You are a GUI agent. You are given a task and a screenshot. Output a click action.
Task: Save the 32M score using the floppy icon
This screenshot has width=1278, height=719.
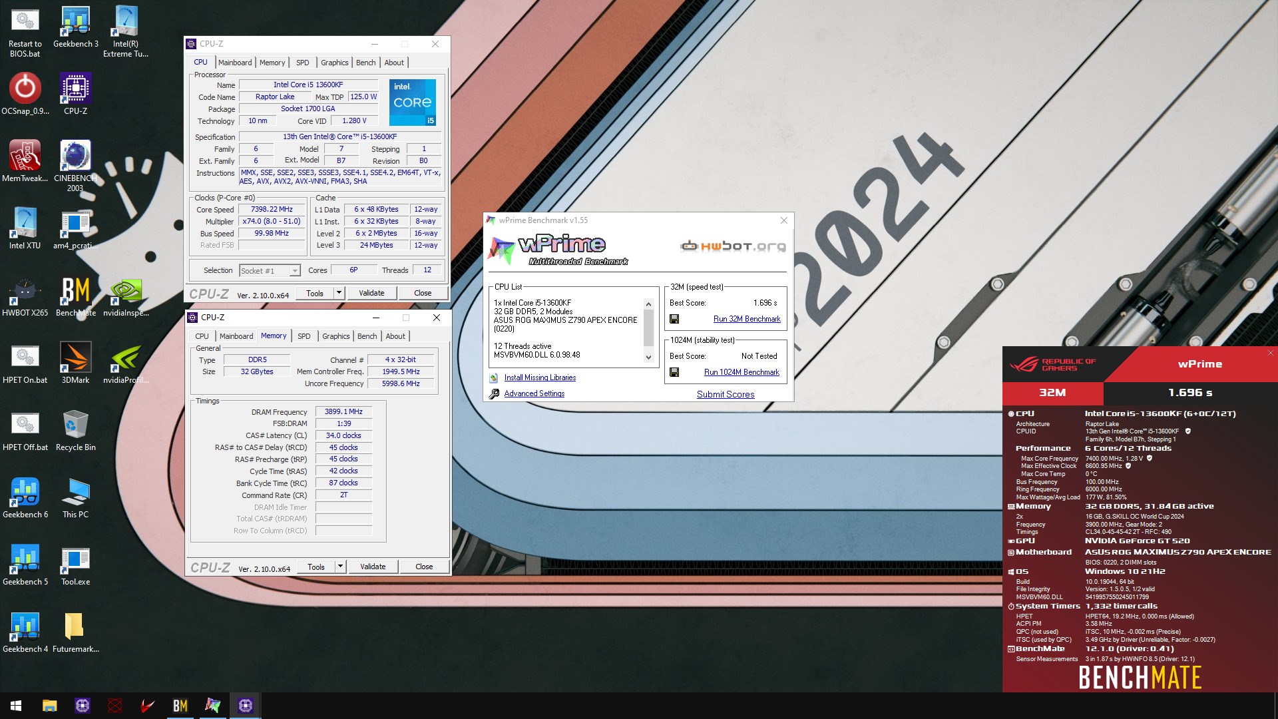pos(674,319)
